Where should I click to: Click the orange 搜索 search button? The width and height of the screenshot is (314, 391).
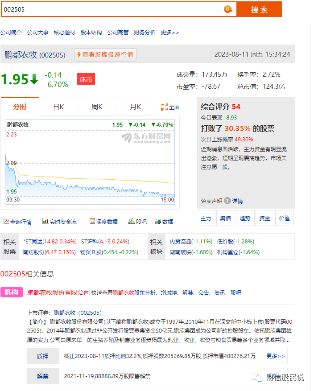pos(259,9)
